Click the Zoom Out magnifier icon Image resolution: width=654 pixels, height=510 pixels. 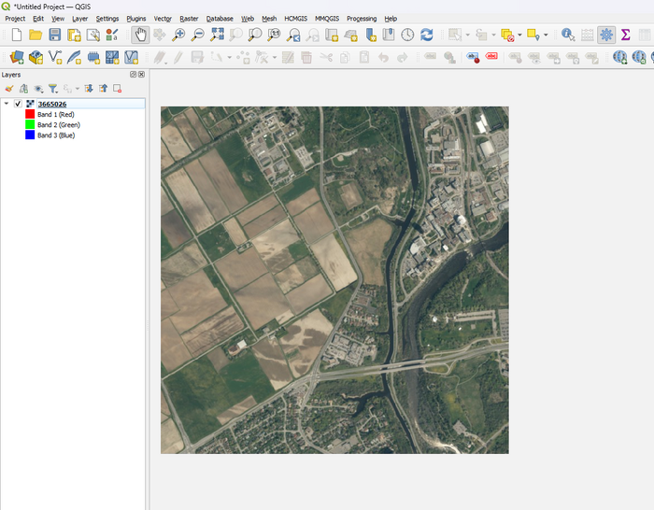tap(198, 35)
